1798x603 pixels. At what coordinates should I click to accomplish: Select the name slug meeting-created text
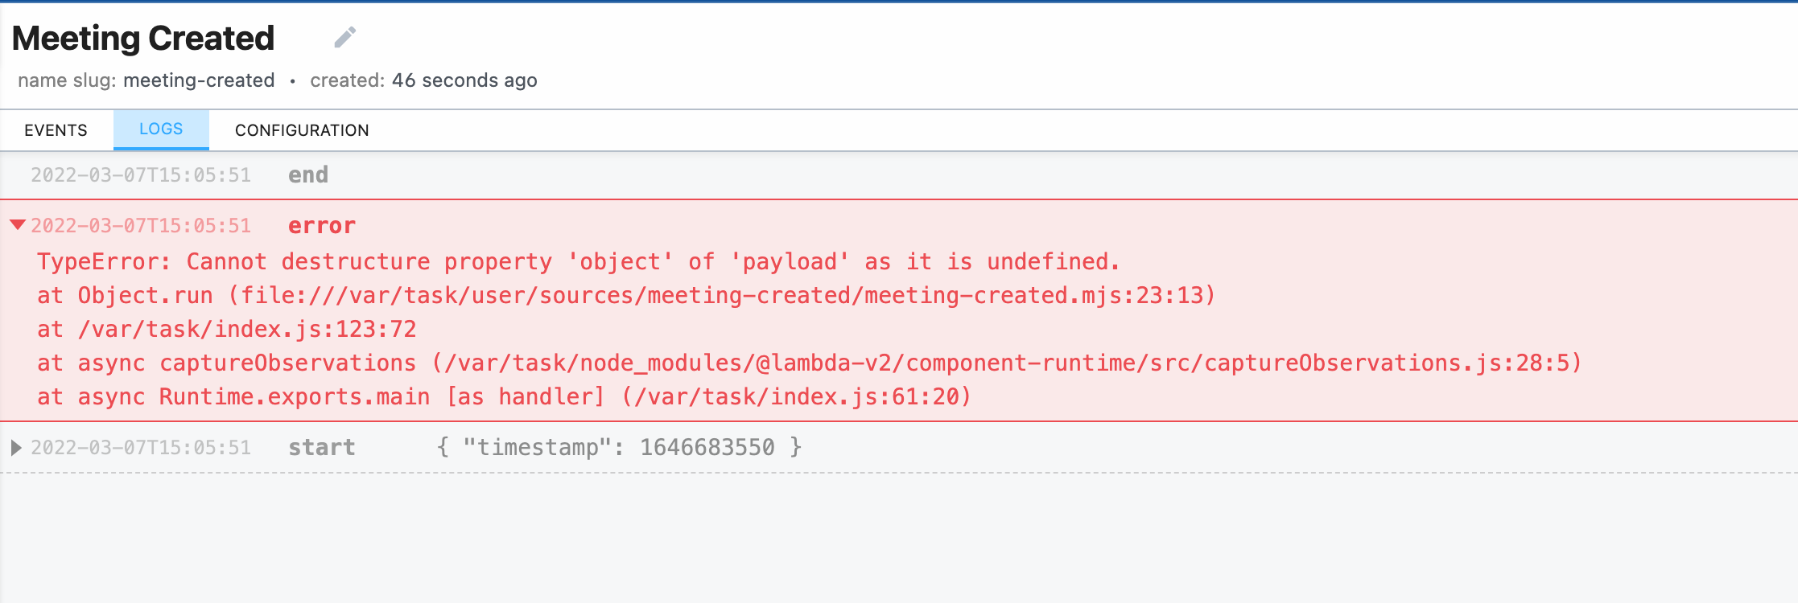tap(146, 80)
